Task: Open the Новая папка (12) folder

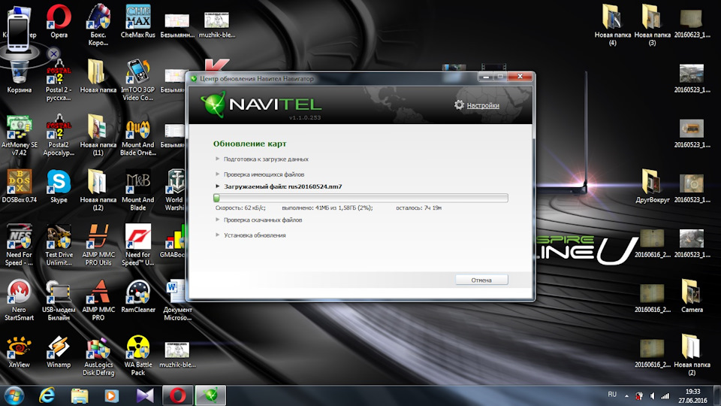Action: pyautogui.click(x=98, y=190)
